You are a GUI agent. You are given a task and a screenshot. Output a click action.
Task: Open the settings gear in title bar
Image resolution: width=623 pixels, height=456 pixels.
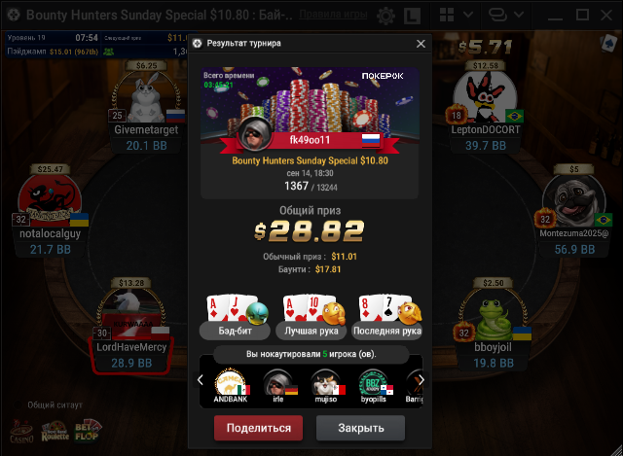coord(385,16)
